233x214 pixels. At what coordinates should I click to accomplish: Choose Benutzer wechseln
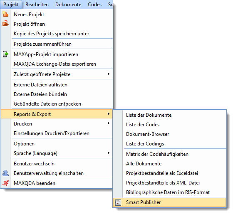click(57, 164)
